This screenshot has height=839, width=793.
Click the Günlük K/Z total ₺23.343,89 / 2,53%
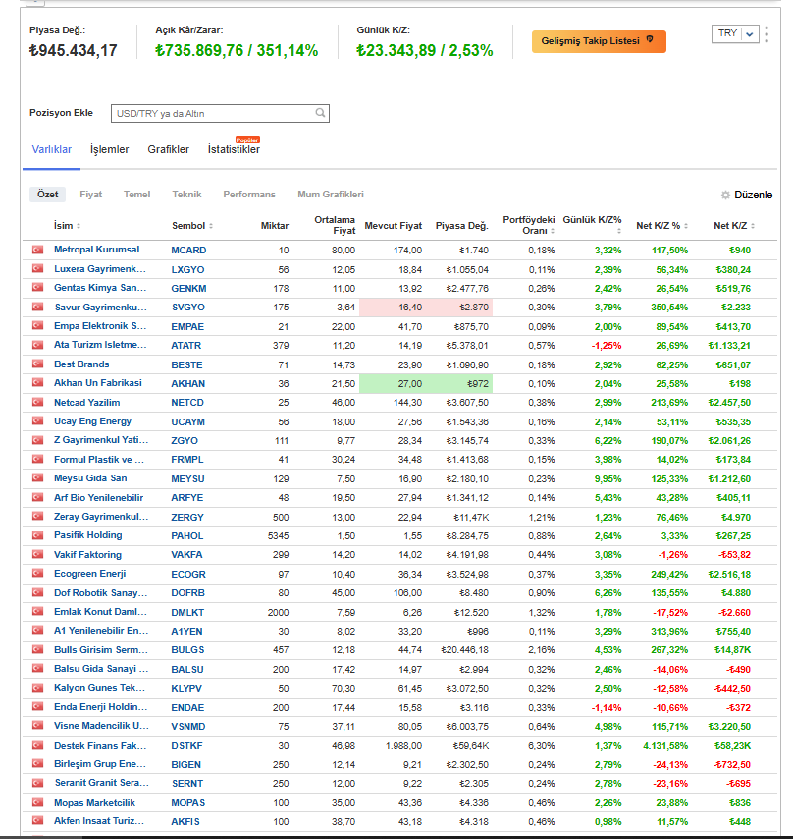point(424,51)
